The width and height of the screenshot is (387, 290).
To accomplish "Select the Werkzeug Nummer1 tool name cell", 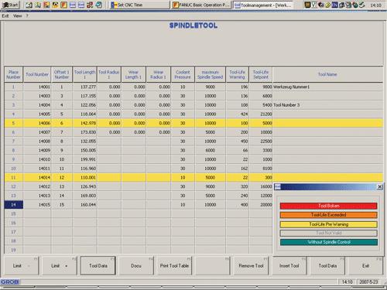I will pos(327,87).
